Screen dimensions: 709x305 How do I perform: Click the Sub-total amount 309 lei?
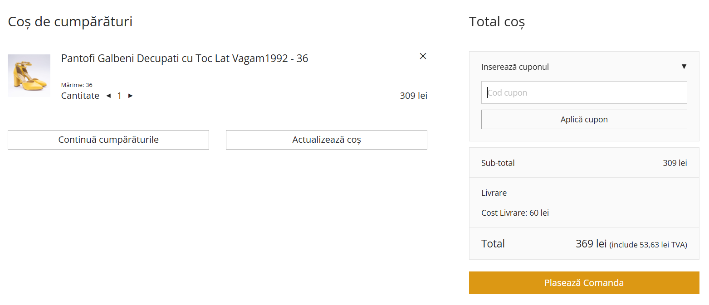click(x=675, y=163)
